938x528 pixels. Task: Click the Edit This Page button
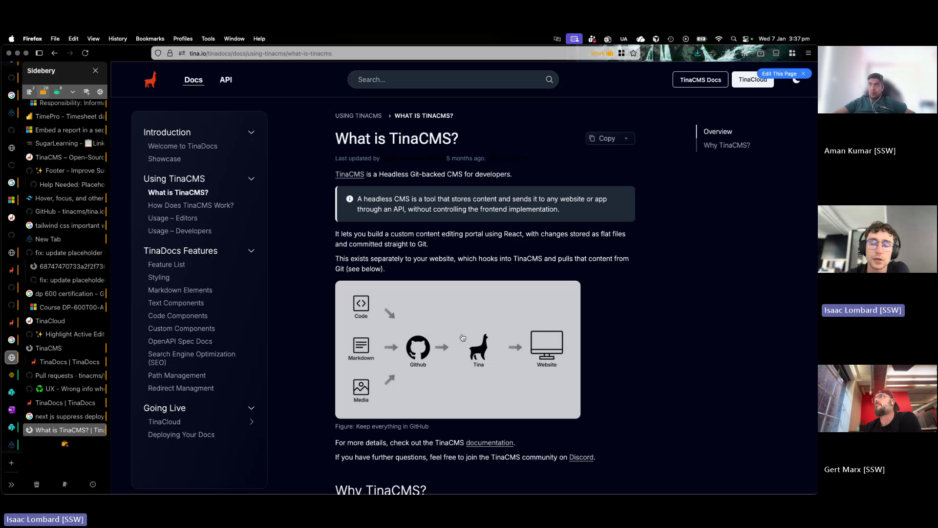point(780,73)
